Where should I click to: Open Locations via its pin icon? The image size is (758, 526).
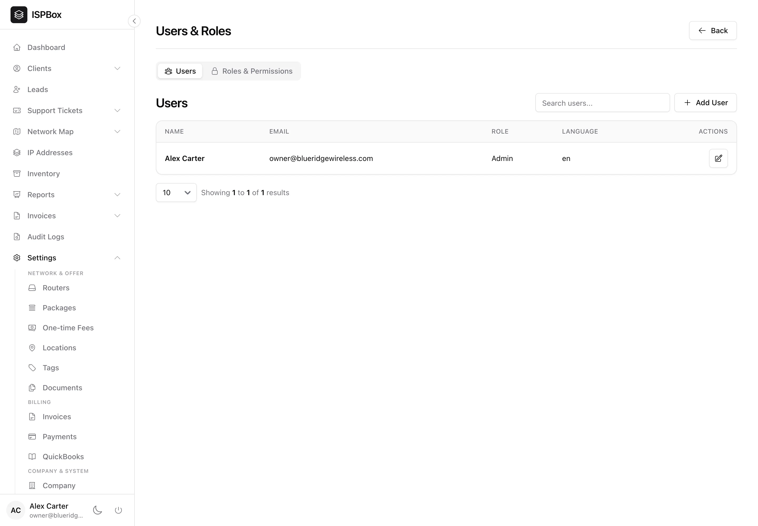click(32, 348)
